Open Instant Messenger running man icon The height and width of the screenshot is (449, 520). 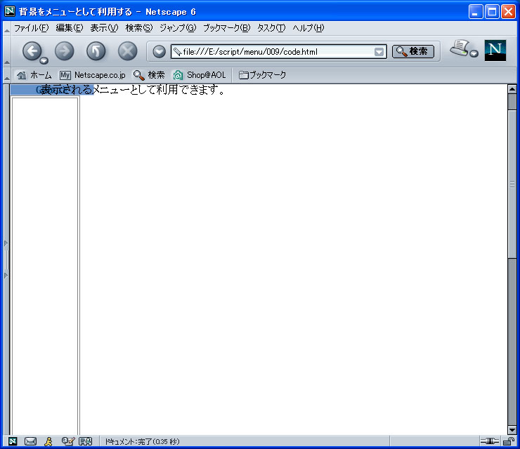(x=48, y=441)
